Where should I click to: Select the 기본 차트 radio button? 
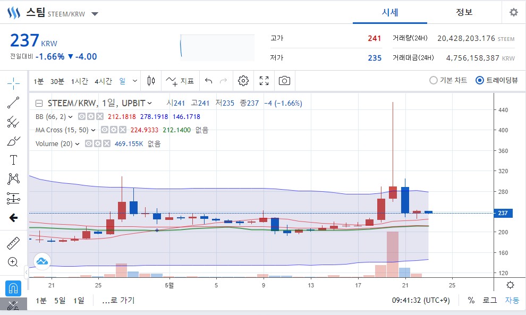point(434,81)
